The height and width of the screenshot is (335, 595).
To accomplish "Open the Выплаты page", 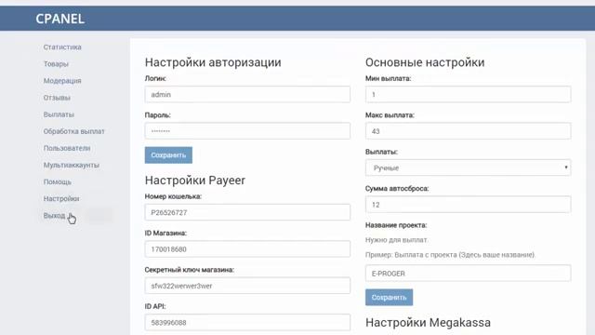I will [x=59, y=114].
